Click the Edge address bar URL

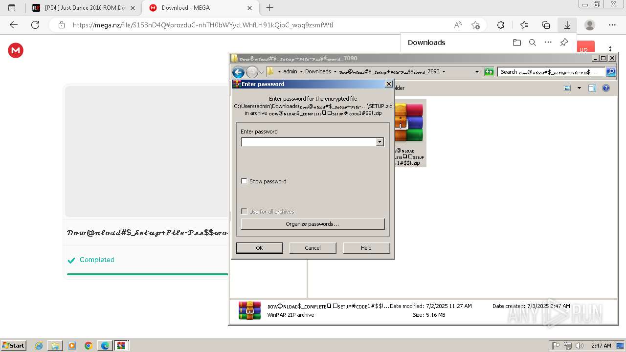click(x=203, y=25)
